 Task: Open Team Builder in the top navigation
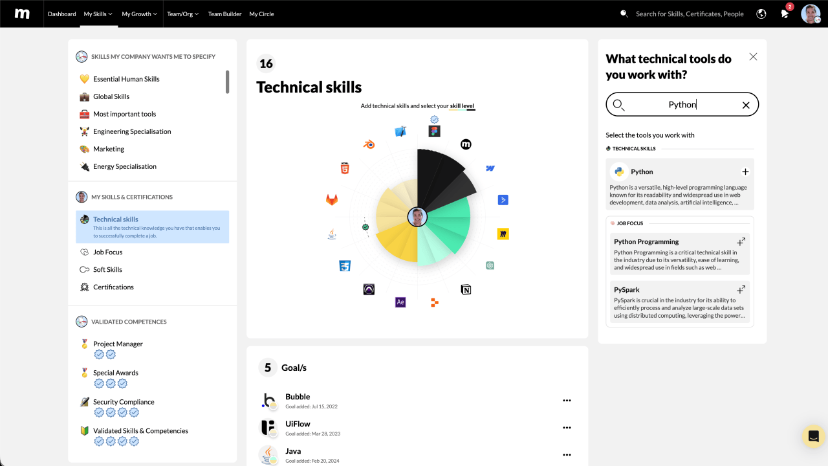click(x=225, y=14)
